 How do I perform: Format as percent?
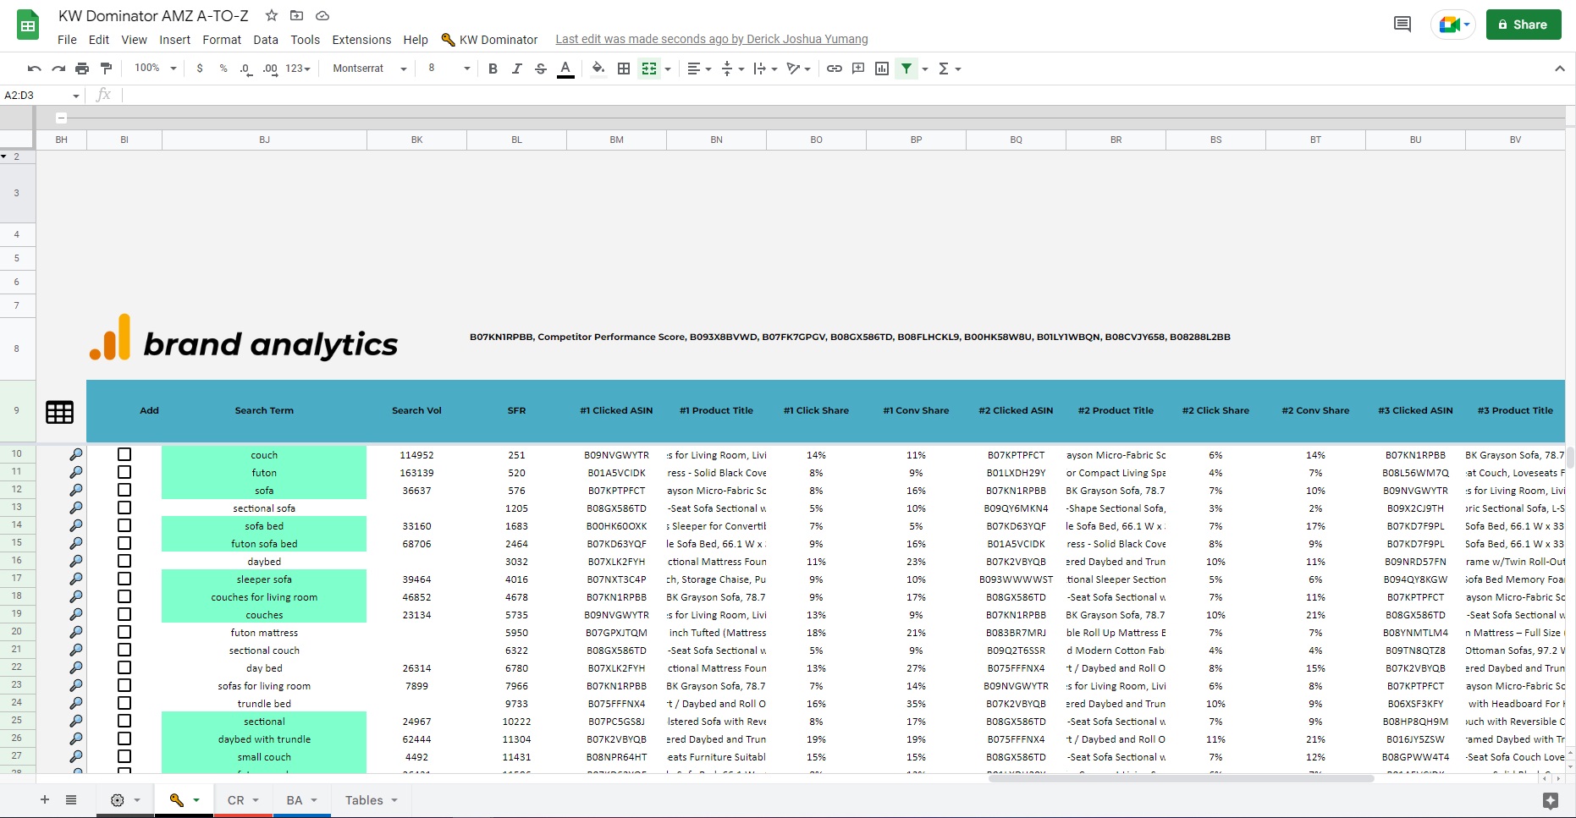point(223,69)
